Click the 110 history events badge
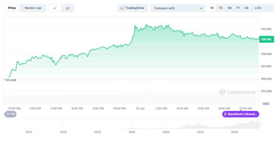 pos(10,114)
